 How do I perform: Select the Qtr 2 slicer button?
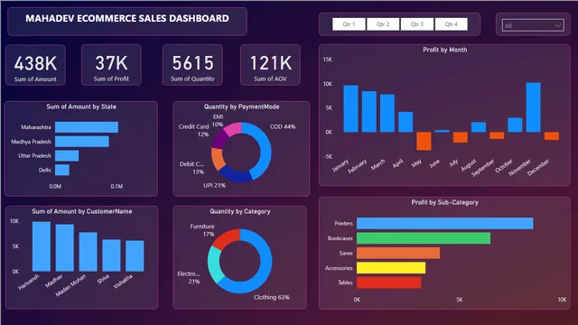click(x=383, y=24)
